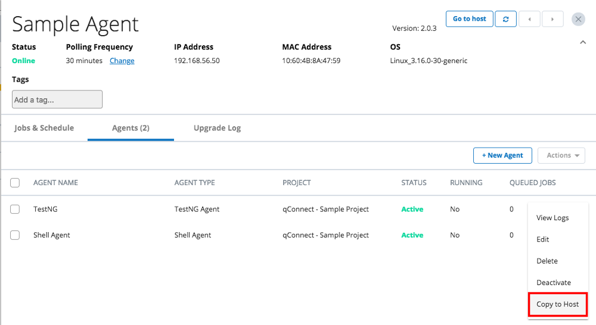596x325 pixels.
Task: Go to previous host arrow
Action: click(529, 19)
